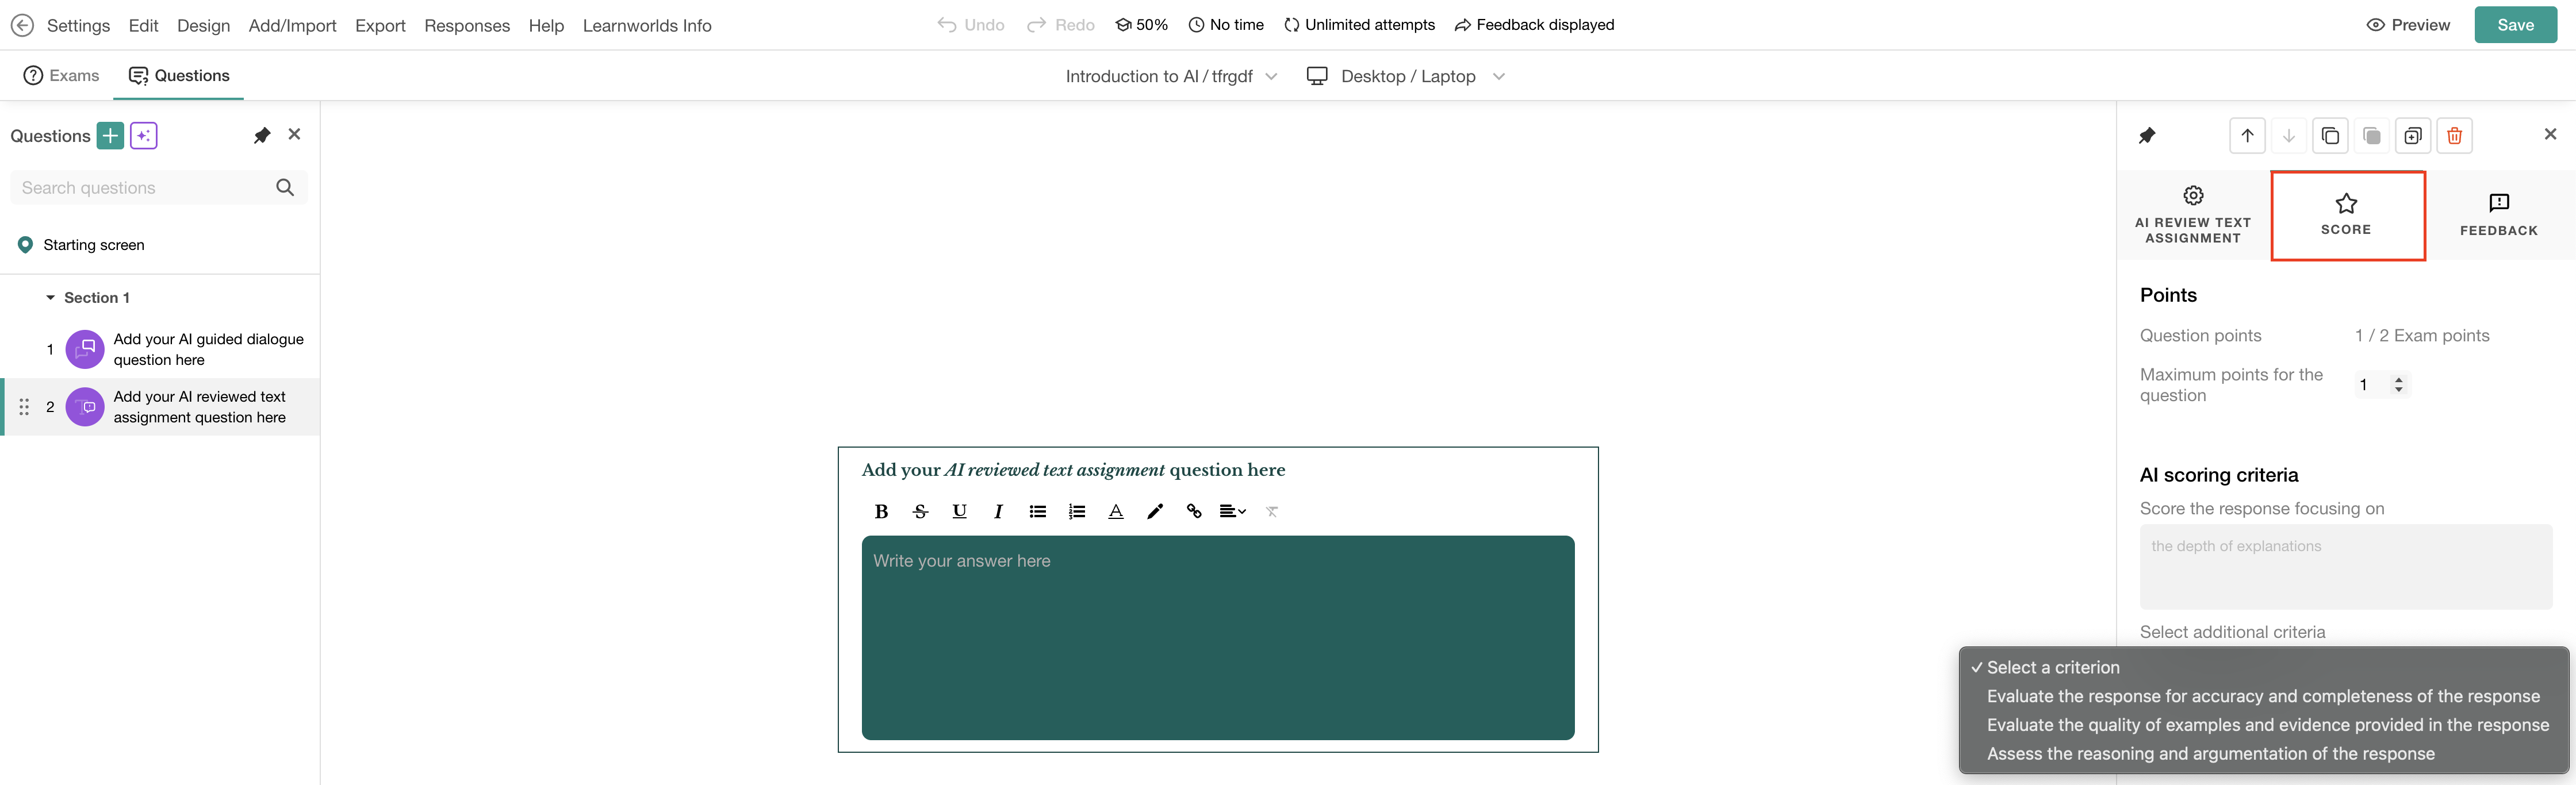Viewport: 2576px width, 785px height.
Task: Open the text alignment dropdown in editor
Action: click(x=1232, y=511)
